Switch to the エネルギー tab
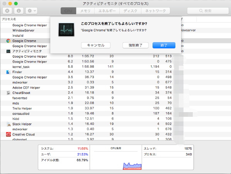Screen dimensions: 231x174 click(107, 11)
